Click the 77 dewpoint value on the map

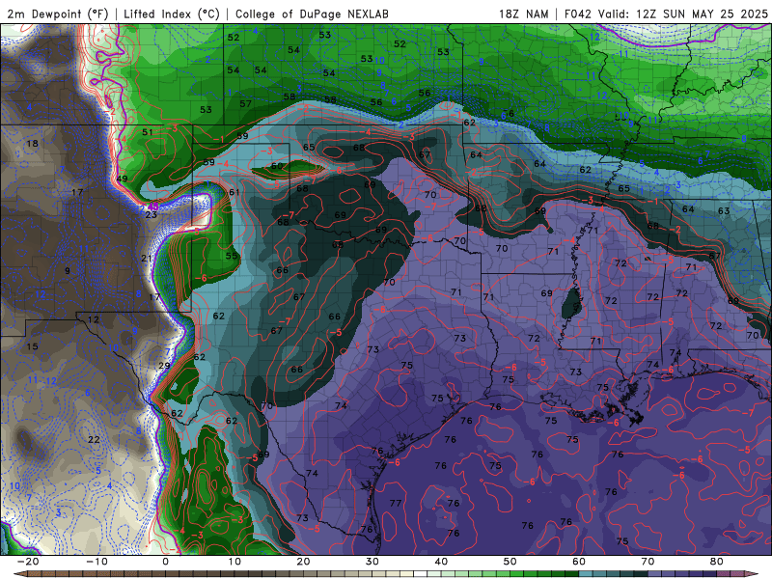(x=396, y=503)
